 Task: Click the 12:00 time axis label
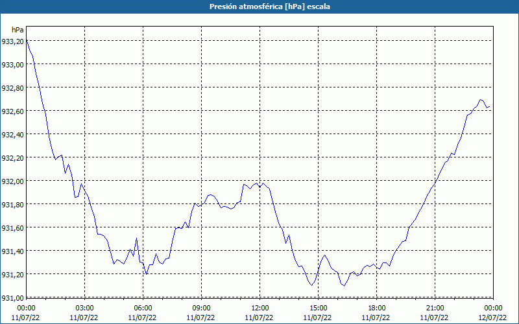click(260, 308)
